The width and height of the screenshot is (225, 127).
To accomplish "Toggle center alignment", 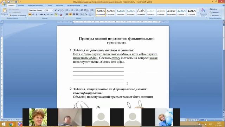I will (x=70, y=14).
